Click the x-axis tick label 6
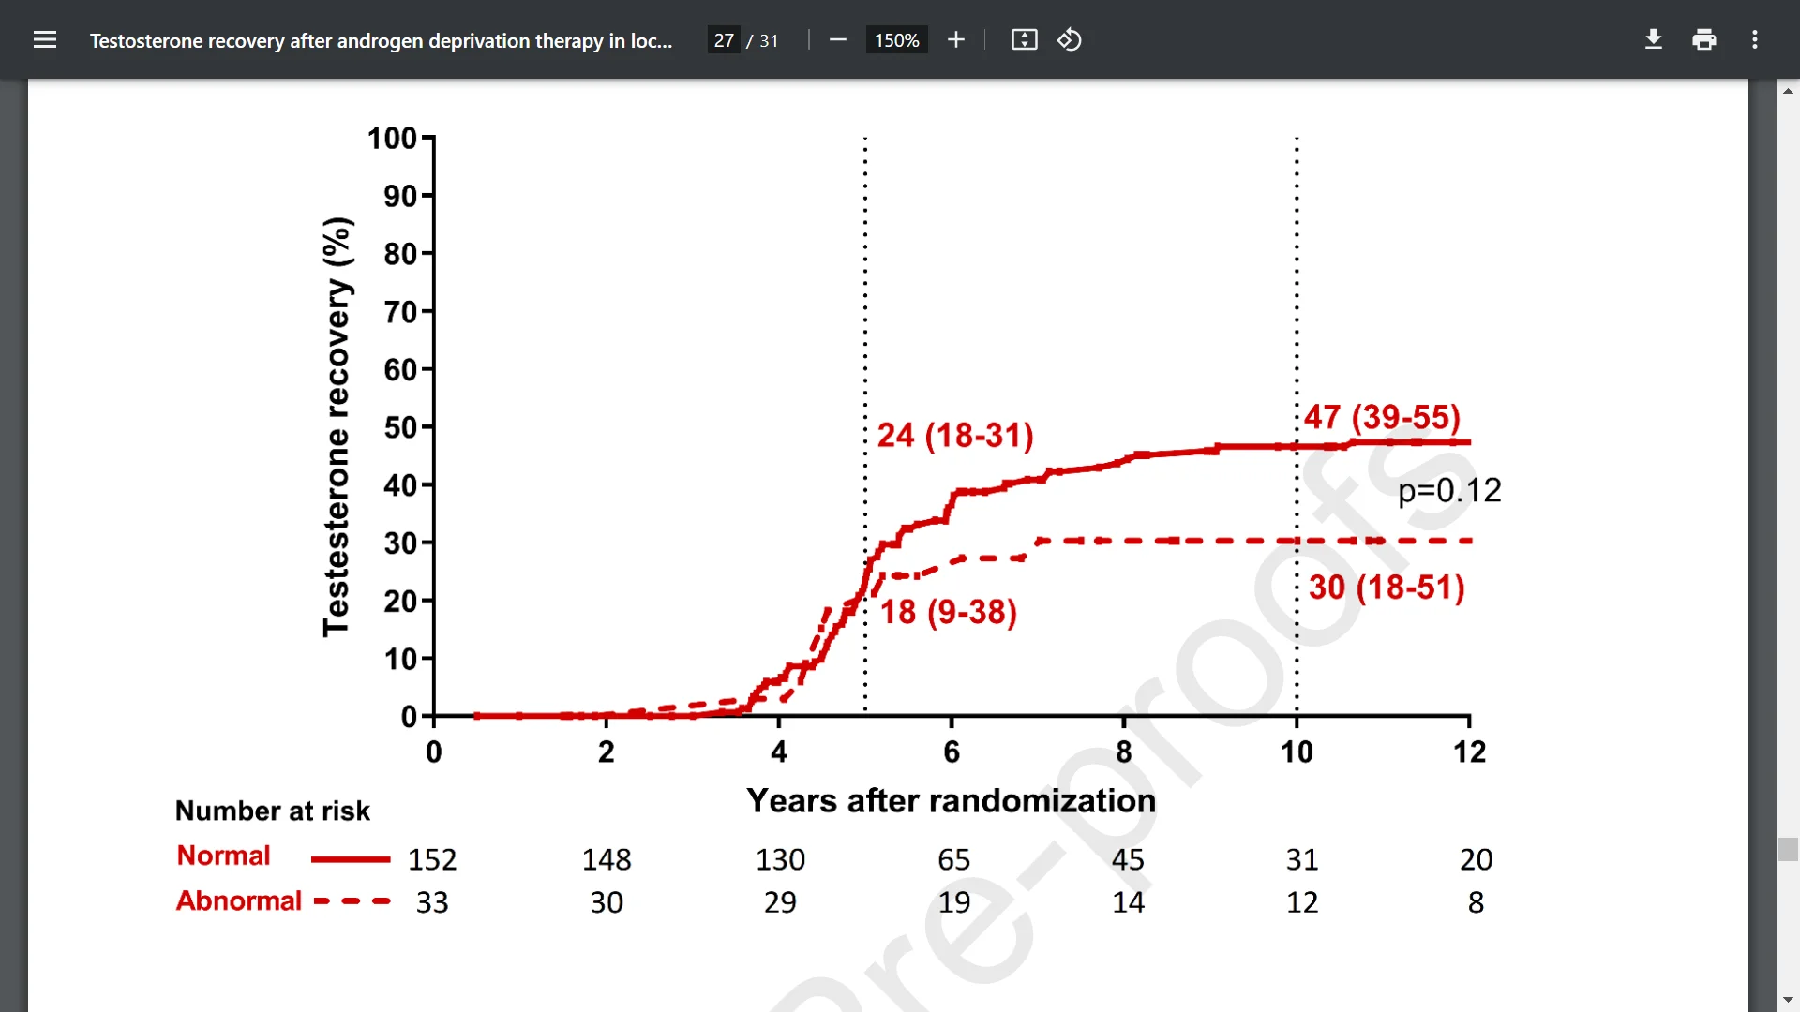Screen dimensions: 1800x1012 [952, 752]
